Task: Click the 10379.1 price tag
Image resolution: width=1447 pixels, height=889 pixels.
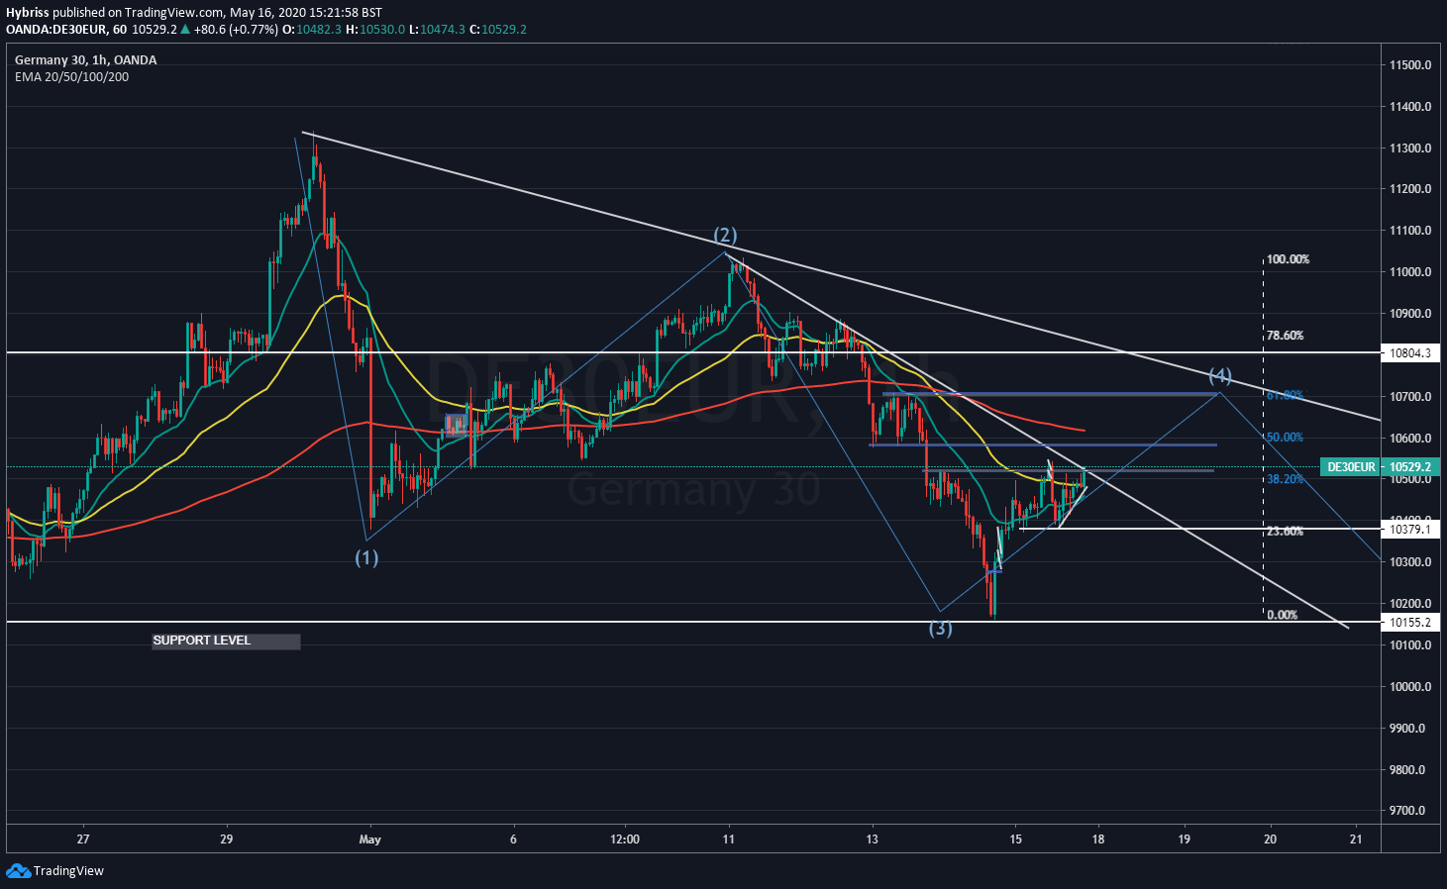Action: pyautogui.click(x=1410, y=530)
